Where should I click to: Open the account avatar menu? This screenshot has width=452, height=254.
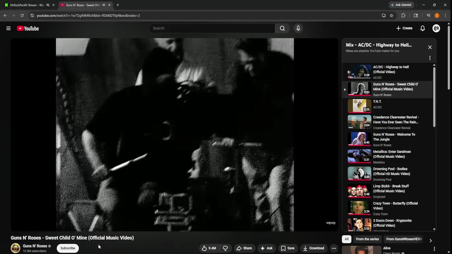436,28
